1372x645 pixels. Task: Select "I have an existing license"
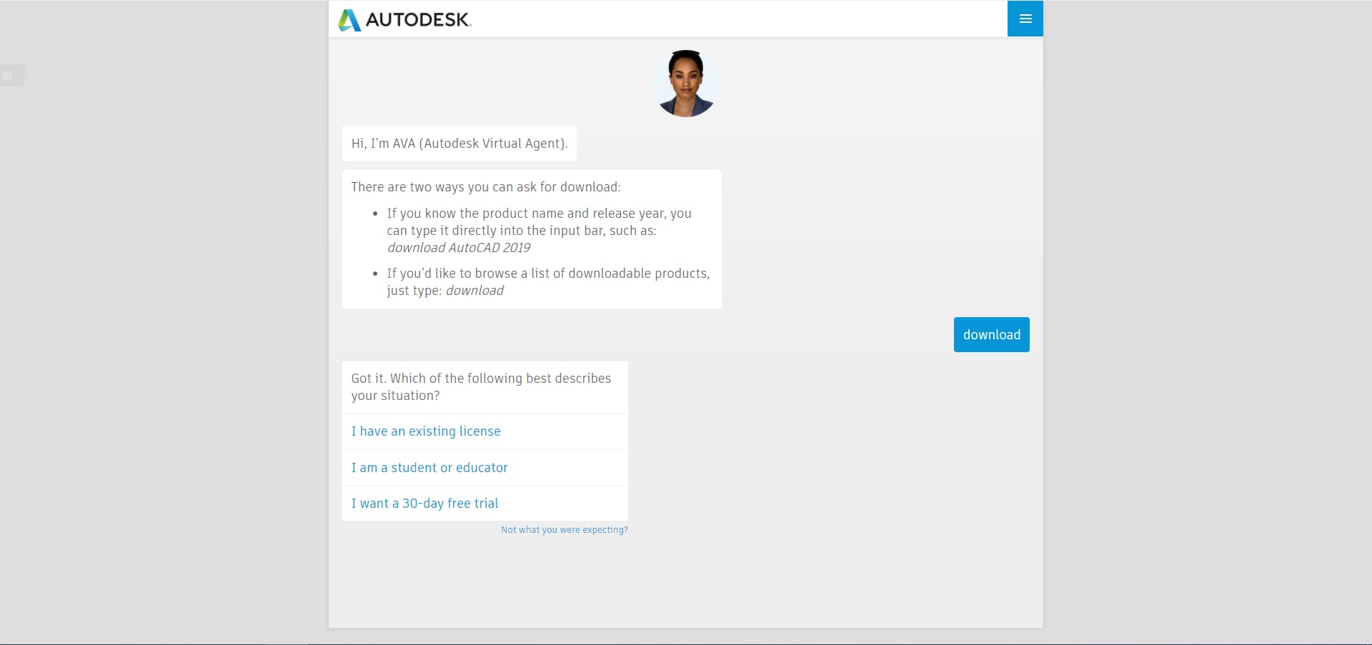click(425, 431)
